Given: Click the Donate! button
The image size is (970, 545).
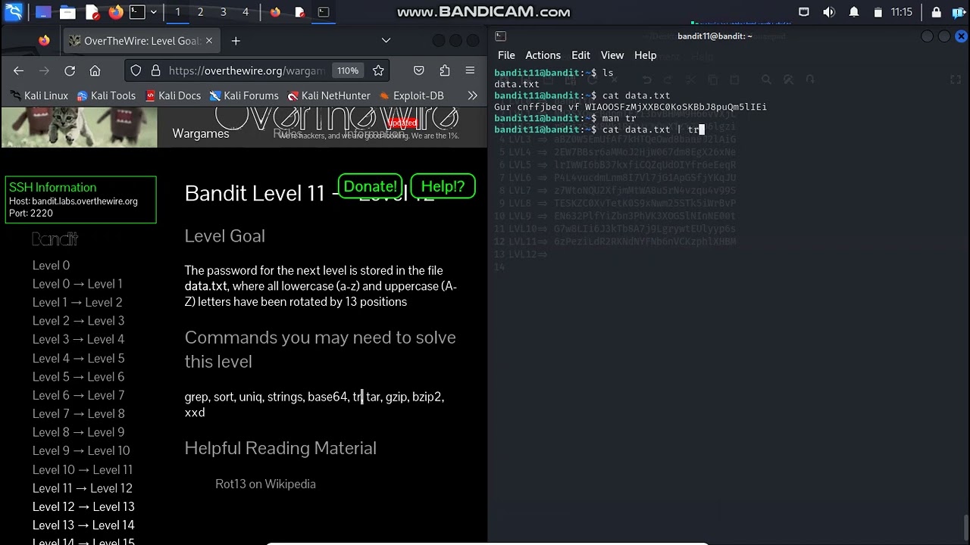Looking at the screenshot, I should (x=370, y=186).
